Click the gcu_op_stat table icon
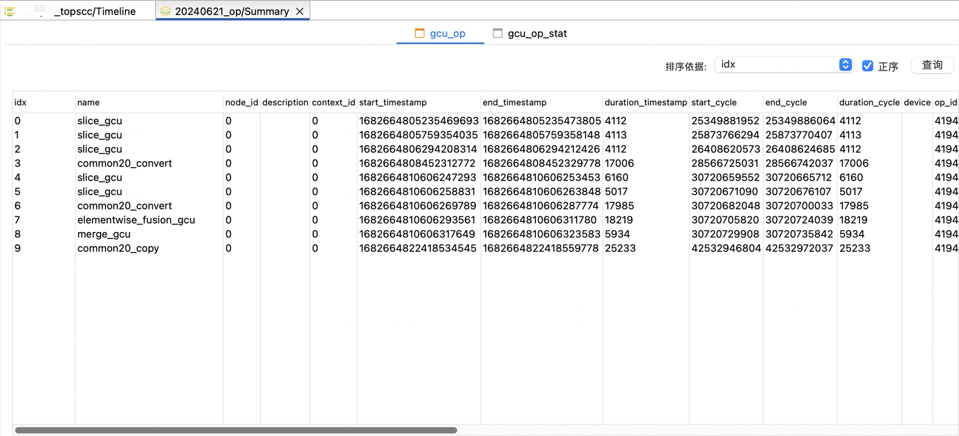959x436 pixels. pos(498,33)
